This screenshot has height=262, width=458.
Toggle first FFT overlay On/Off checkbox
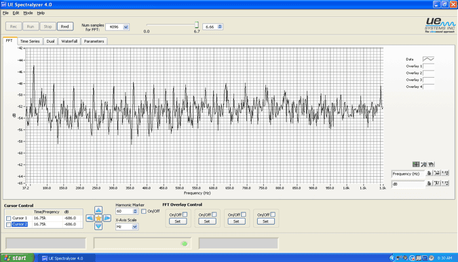pyautogui.click(x=185, y=215)
